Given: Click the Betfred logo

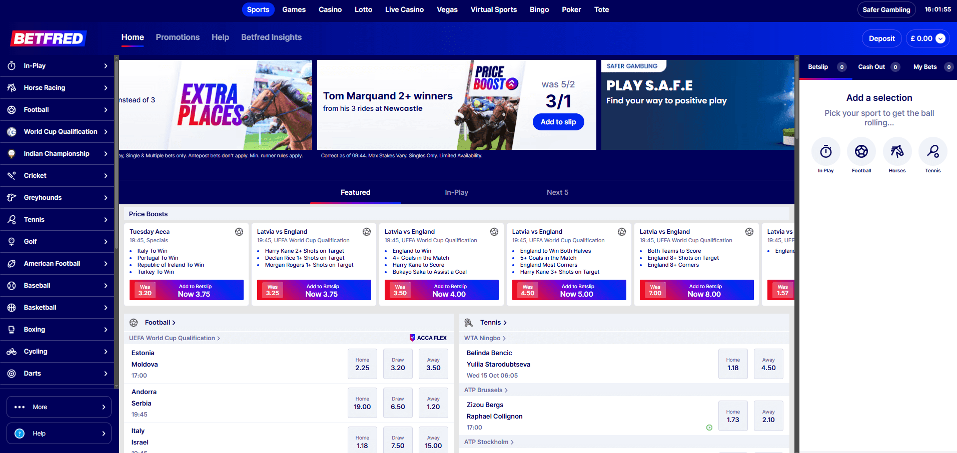Looking at the screenshot, I should (49, 38).
